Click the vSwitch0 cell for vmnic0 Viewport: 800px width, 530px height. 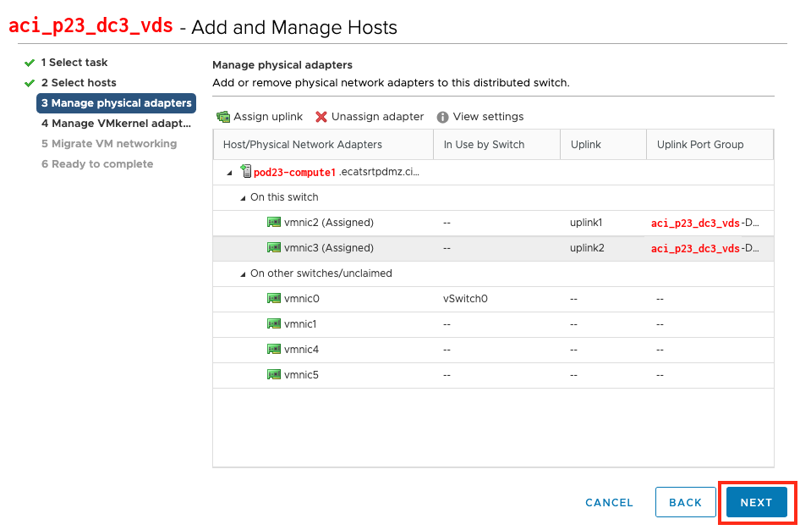click(x=465, y=299)
